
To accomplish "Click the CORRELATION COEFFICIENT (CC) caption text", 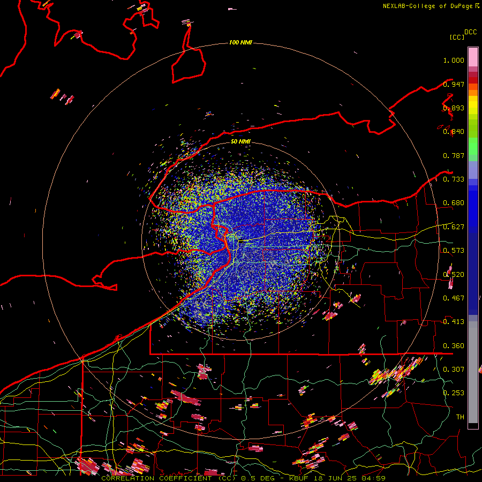I will tap(168, 478).
